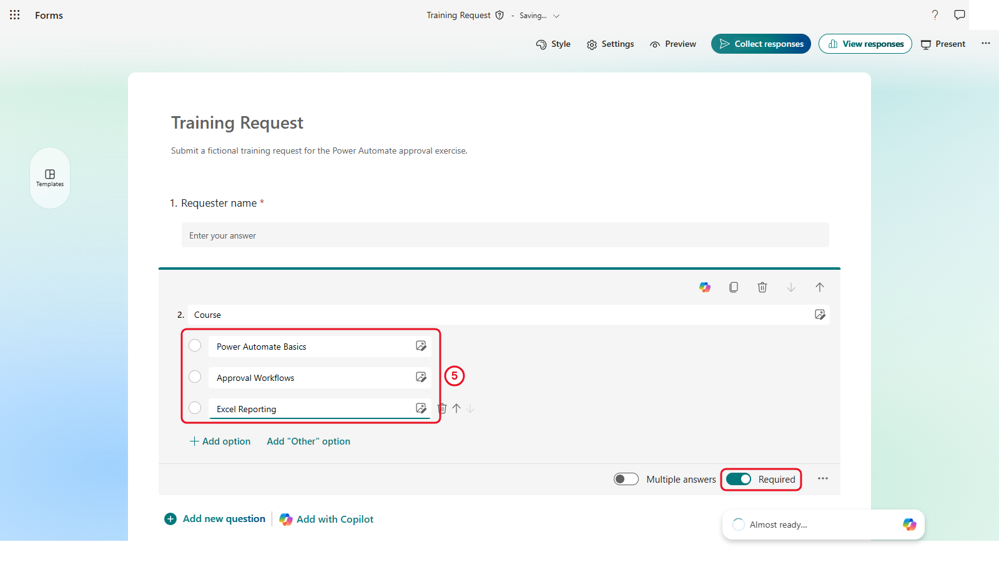
Task: Duplicate the Course question with copy icon
Action: click(x=734, y=287)
